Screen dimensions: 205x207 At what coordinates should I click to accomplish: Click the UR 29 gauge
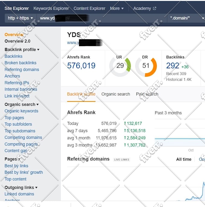pos(120,66)
